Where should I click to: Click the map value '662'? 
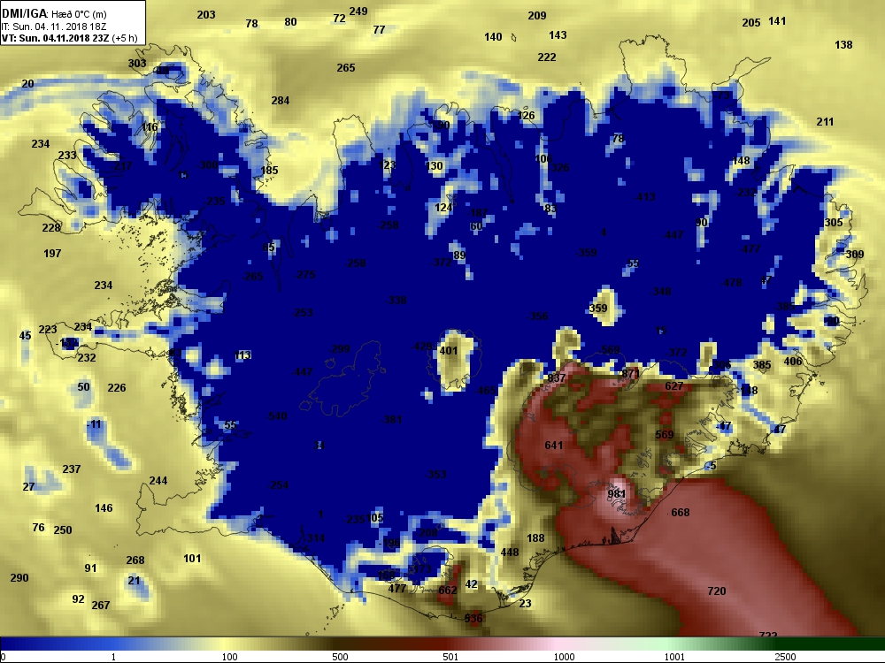(x=447, y=591)
